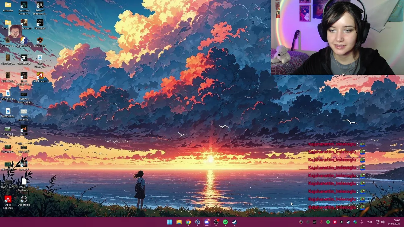Open File Explorer from the taskbar

(x=179, y=222)
